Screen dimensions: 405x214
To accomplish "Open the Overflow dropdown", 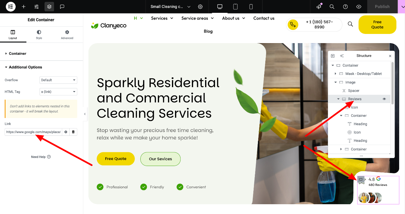I will point(58,80).
